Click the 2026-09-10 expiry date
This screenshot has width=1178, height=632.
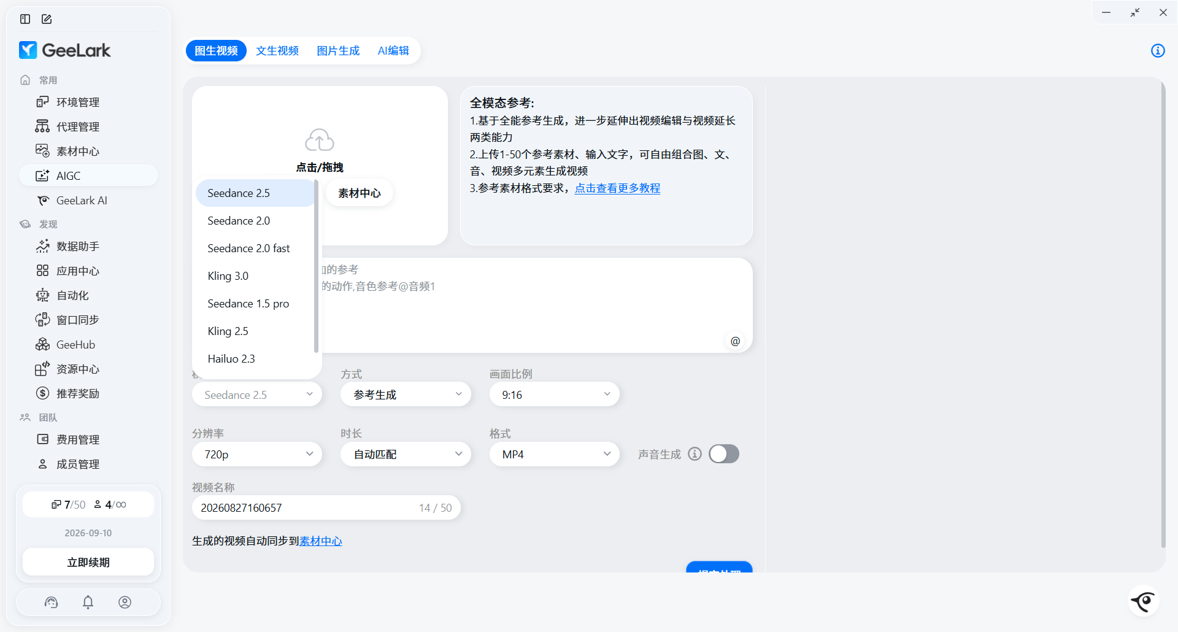pos(88,533)
